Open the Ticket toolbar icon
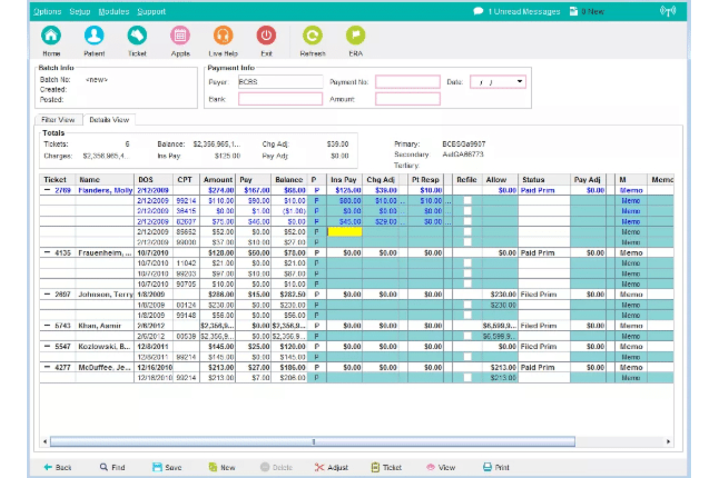Image resolution: width=718 pixels, height=478 pixels. (137, 35)
